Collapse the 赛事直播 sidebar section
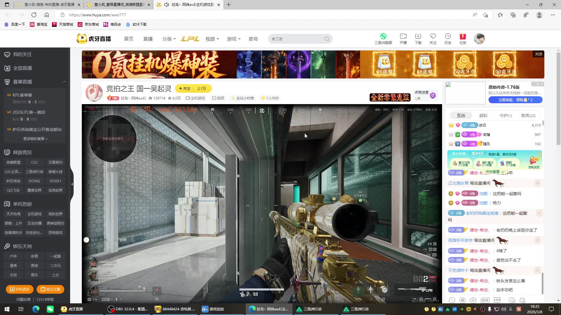The width and height of the screenshot is (561, 315). pyautogui.click(x=64, y=82)
